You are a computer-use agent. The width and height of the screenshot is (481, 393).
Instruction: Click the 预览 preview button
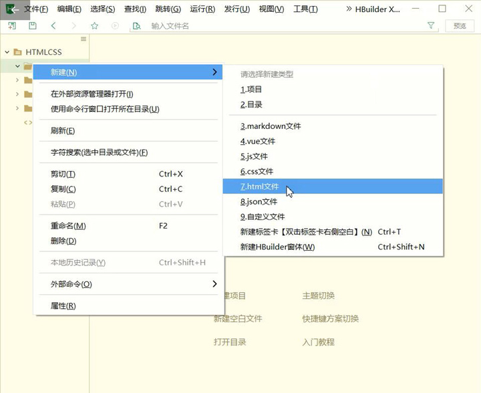pos(460,26)
